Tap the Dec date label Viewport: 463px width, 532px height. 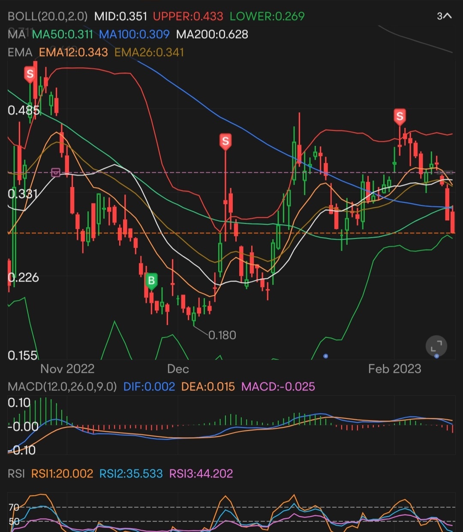[x=178, y=369]
